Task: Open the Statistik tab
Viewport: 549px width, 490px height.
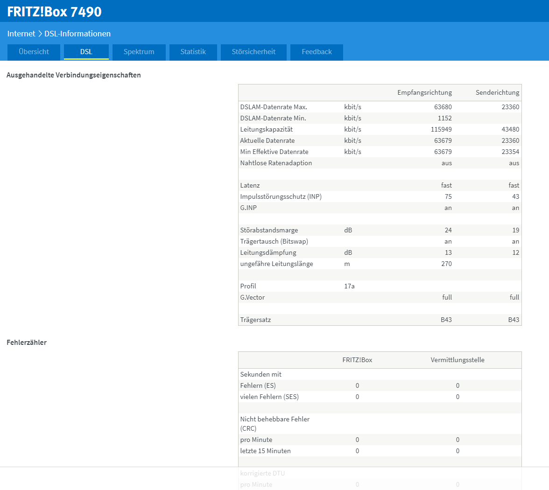Action: 193,52
